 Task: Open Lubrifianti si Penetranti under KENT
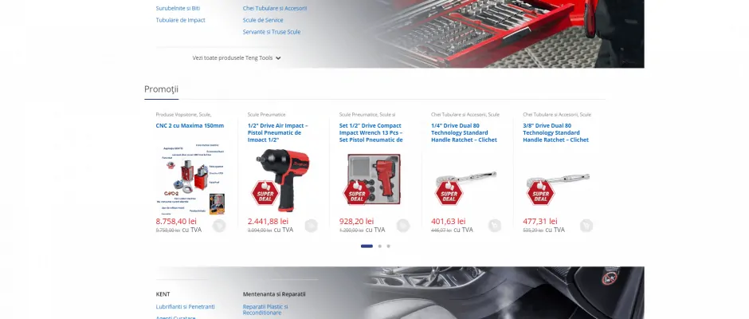186,306
